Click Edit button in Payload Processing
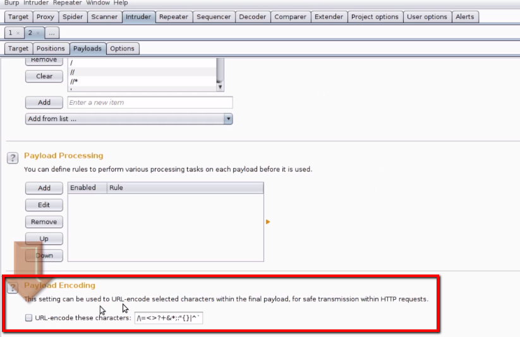Image resolution: width=520 pixels, height=337 pixels. pos(44,204)
